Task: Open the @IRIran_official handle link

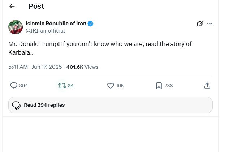Action: coord(45,31)
